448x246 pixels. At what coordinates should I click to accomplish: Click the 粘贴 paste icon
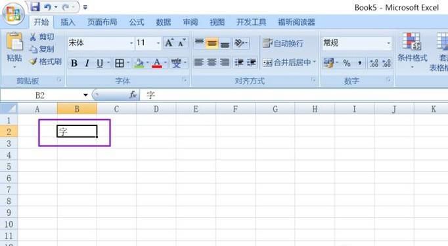point(14,42)
